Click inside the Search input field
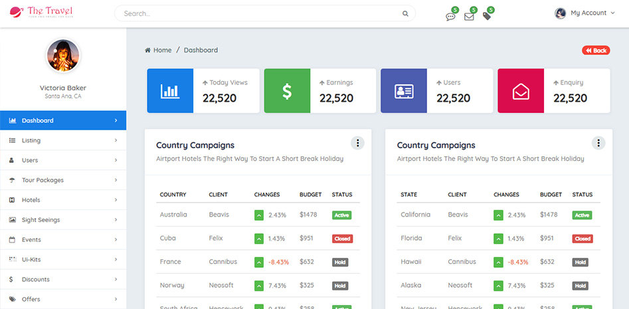This screenshot has height=309, width=629. click(259, 13)
